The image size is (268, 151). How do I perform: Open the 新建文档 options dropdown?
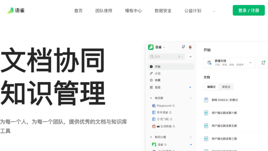click(x=251, y=63)
